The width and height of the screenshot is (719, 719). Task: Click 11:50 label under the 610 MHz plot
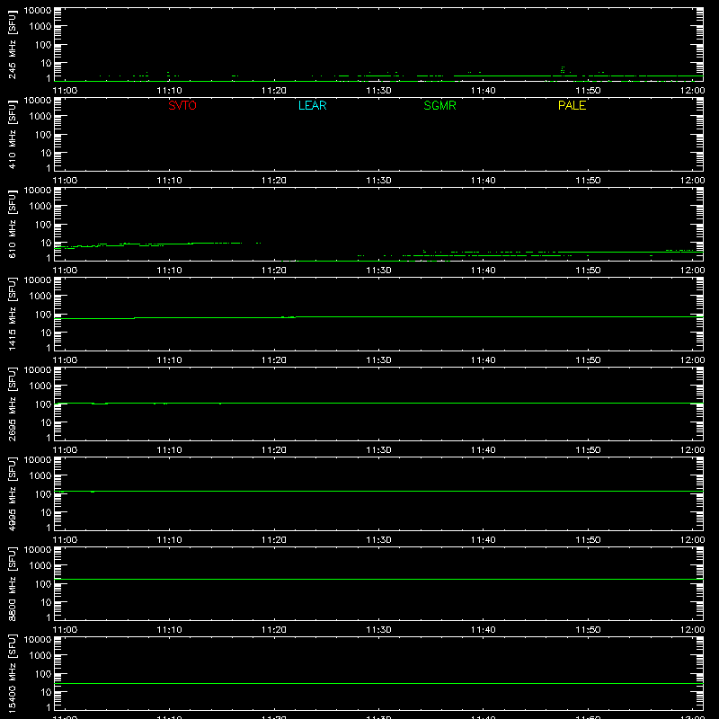pyautogui.click(x=588, y=271)
